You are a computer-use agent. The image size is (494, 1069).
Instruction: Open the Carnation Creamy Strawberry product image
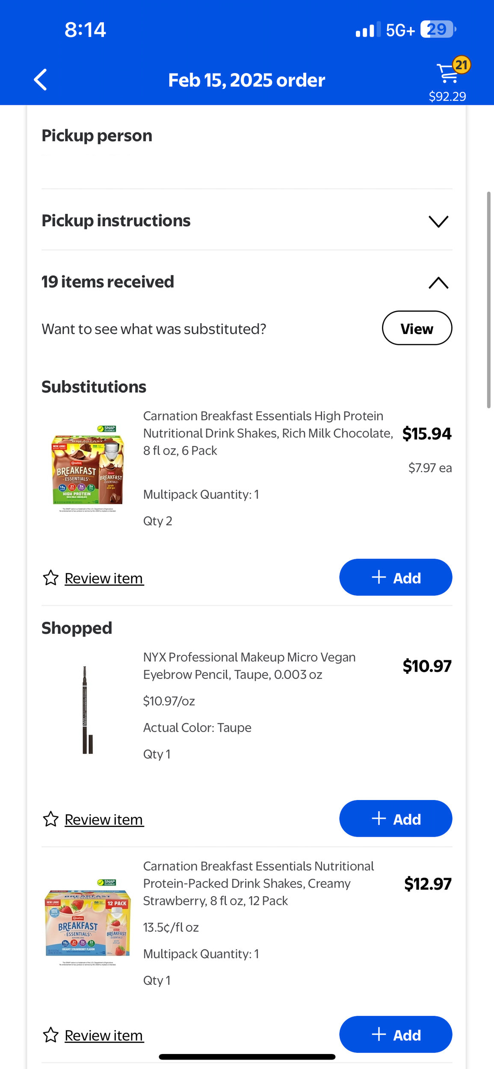pyautogui.click(x=88, y=922)
